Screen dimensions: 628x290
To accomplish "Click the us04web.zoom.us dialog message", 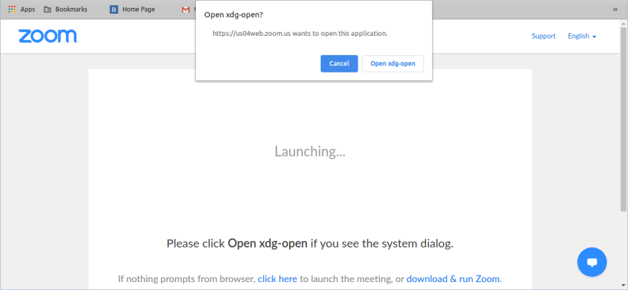I will point(300,34).
